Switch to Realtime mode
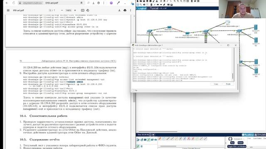The height and width of the screenshot is (149, 266). [248, 135]
